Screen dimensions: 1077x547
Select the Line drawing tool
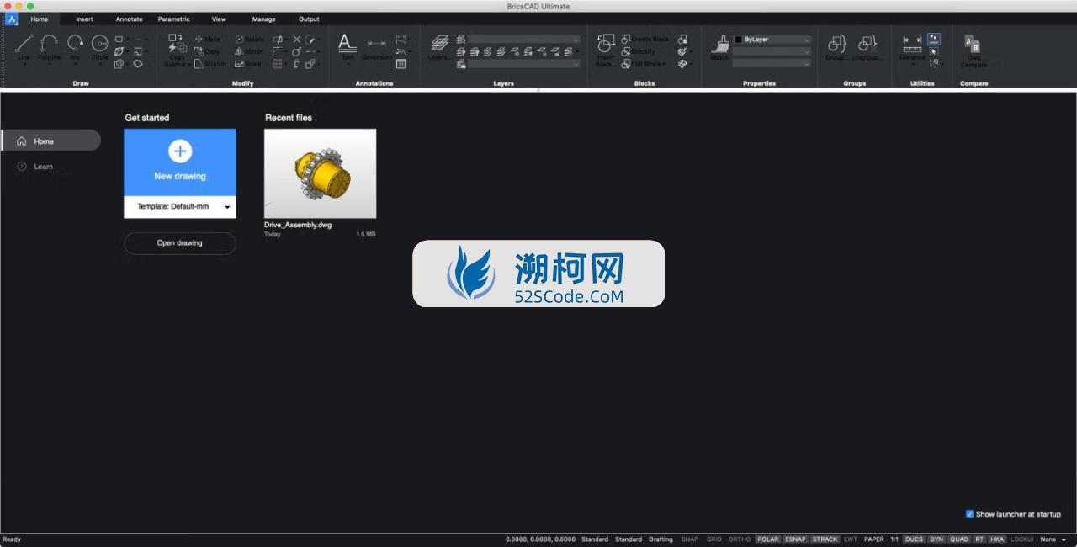(24, 46)
